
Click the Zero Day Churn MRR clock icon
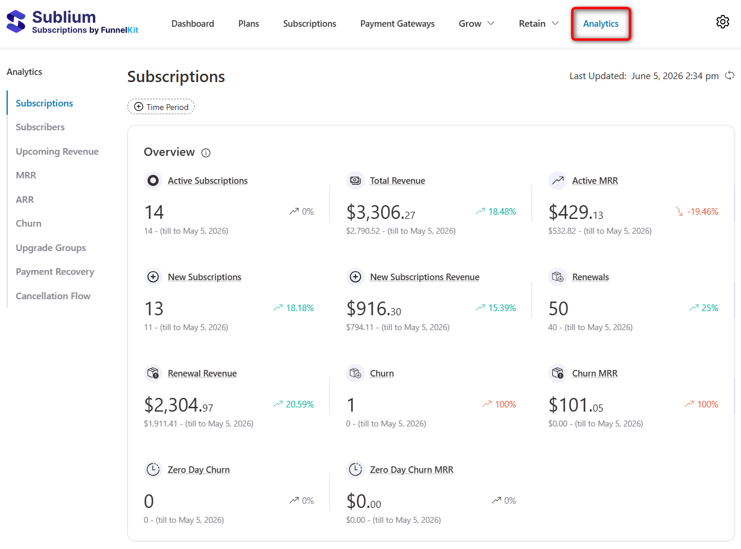pos(355,469)
